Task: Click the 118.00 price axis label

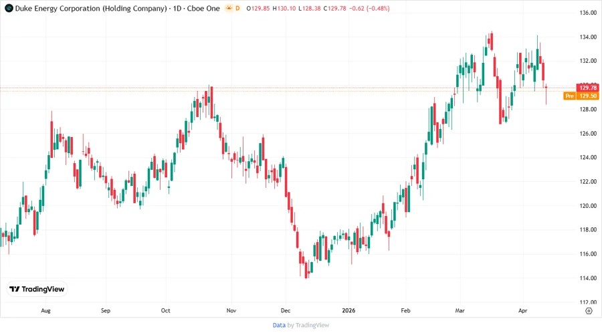Action: click(x=588, y=229)
